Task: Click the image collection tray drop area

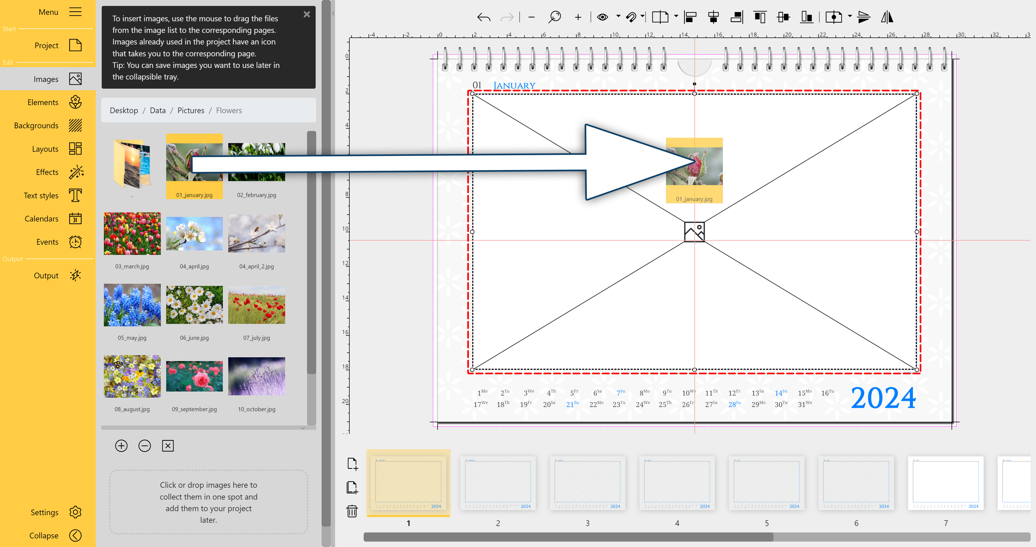Action: pyautogui.click(x=208, y=502)
